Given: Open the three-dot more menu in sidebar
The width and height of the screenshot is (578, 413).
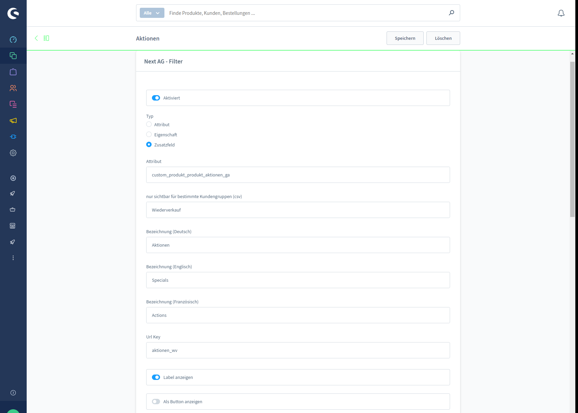Looking at the screenshot, I should 13,258.
